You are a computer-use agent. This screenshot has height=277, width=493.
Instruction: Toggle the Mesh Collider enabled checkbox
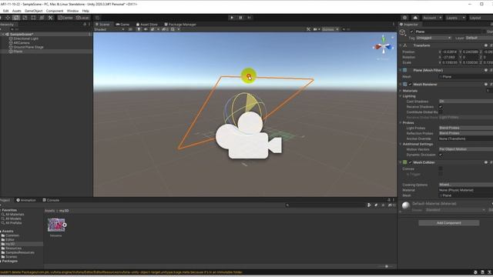[410, 162]
